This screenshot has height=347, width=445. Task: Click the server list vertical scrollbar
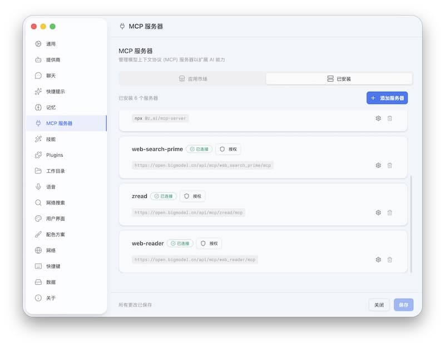click(411, 222)
